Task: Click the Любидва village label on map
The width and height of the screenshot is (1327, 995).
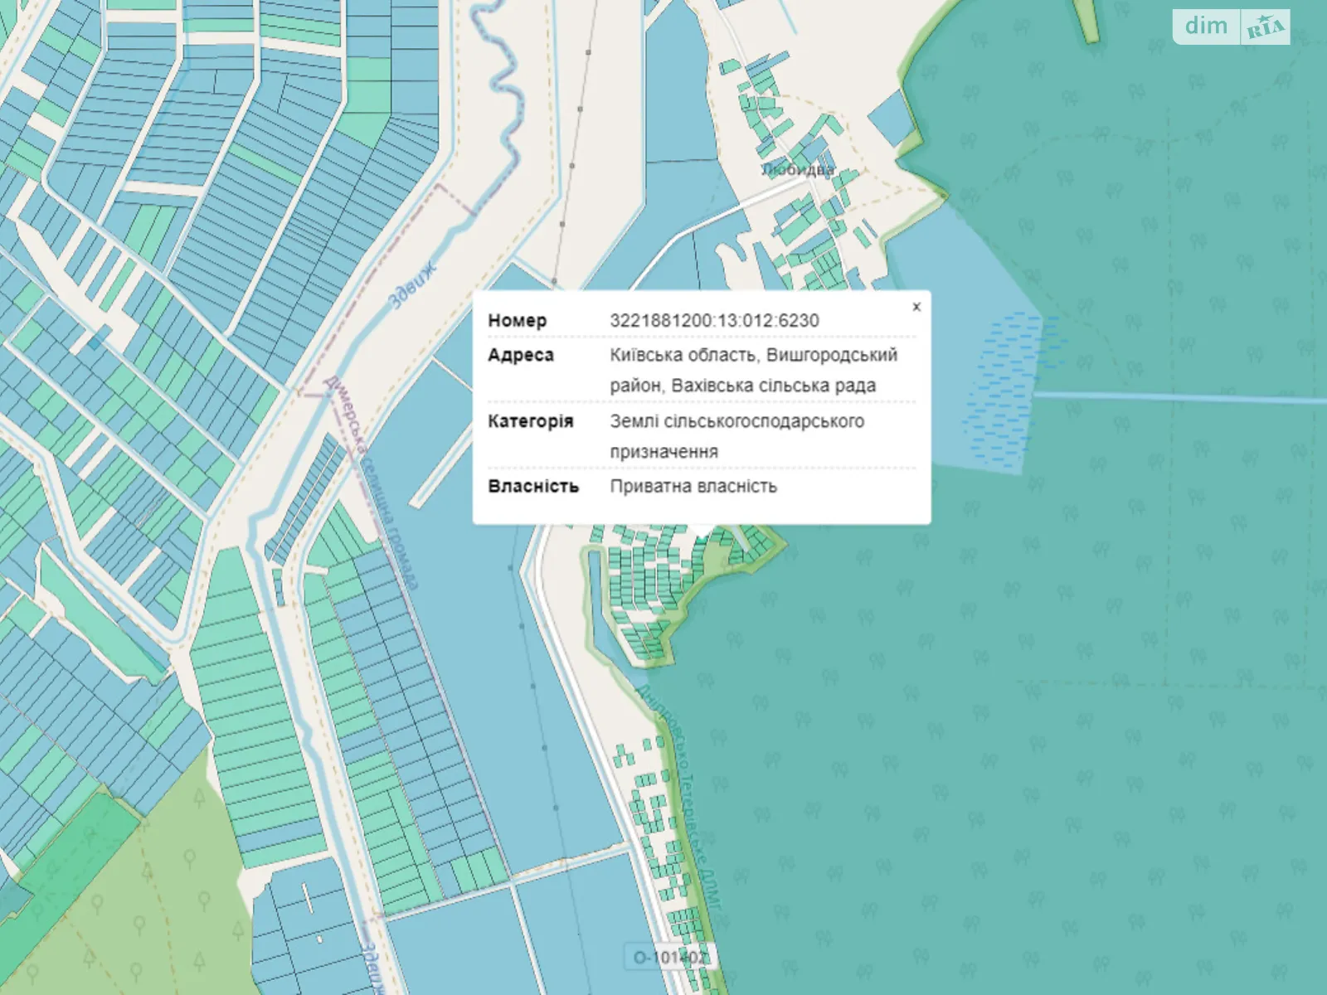Action: point(797,169)
